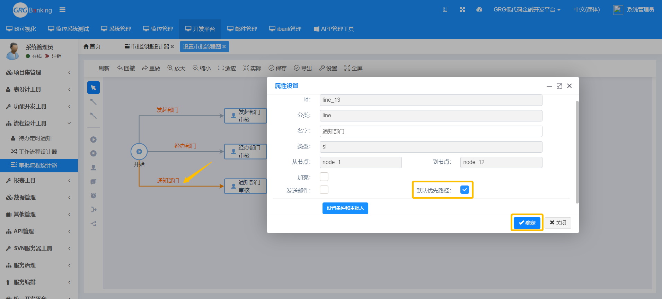662x299 pixels.
Task: Expand the 其他管理 sidebar menu
Action: [39, 214]
